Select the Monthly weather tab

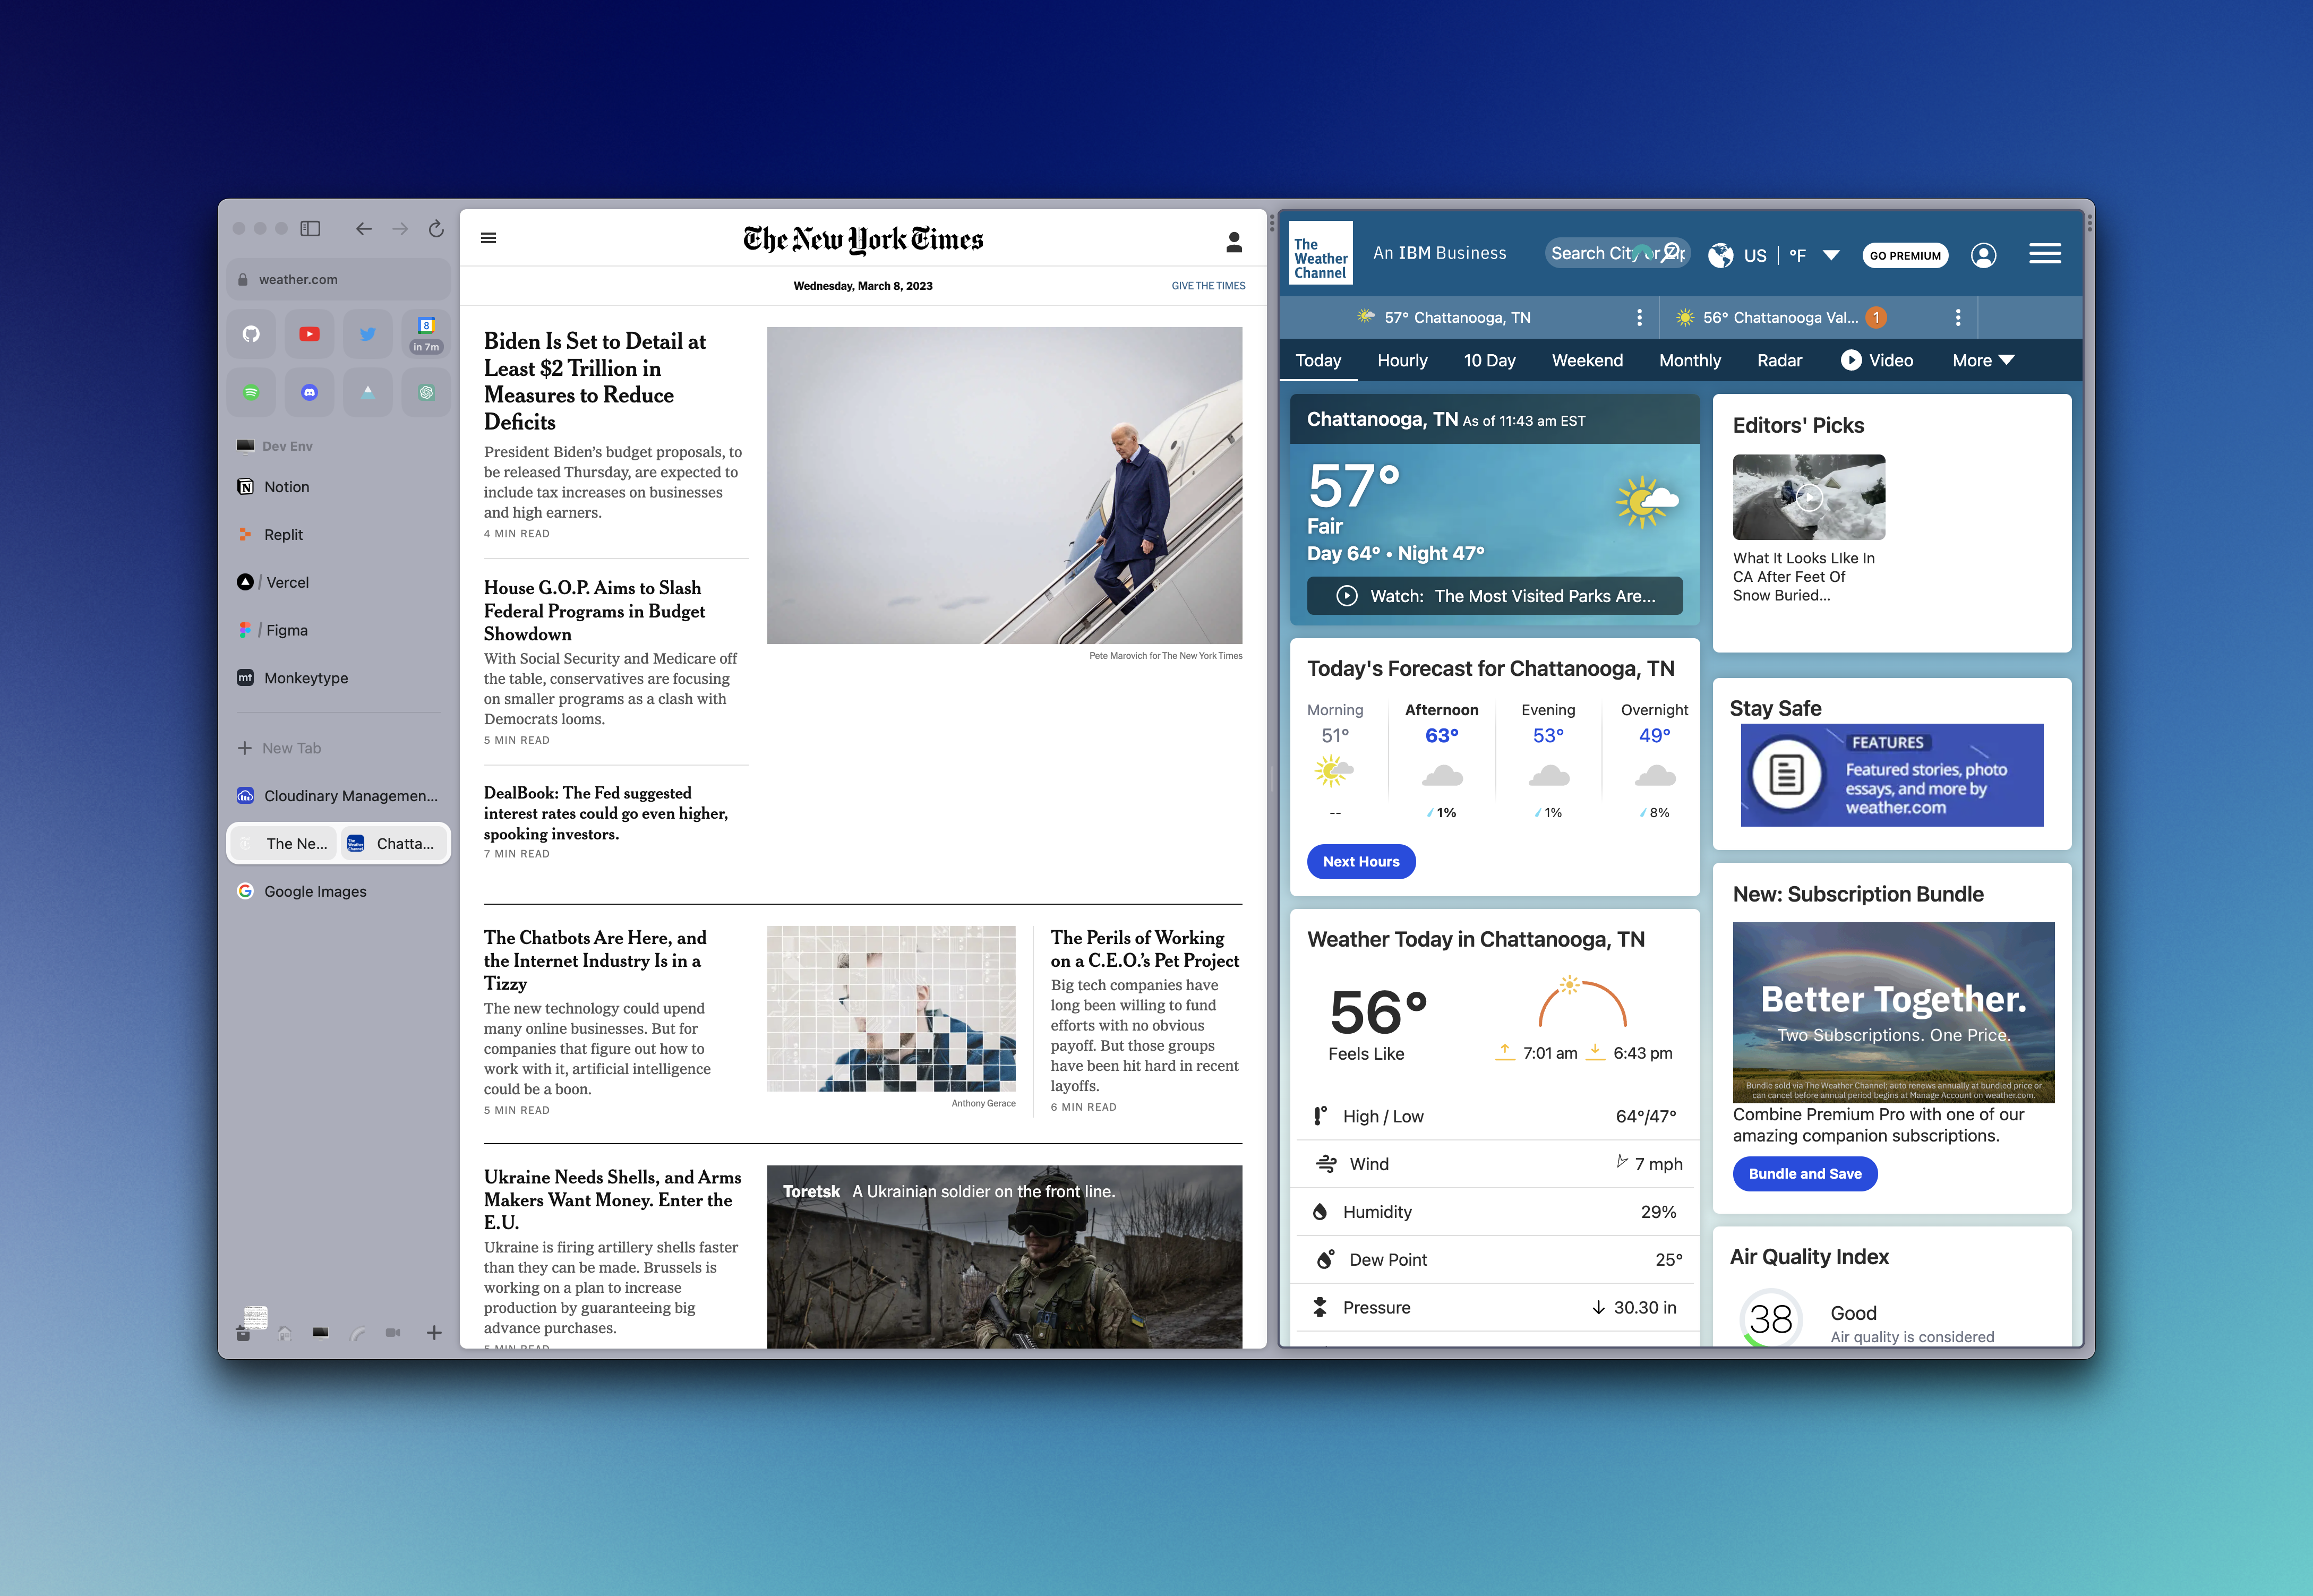tap(1690, 361)
